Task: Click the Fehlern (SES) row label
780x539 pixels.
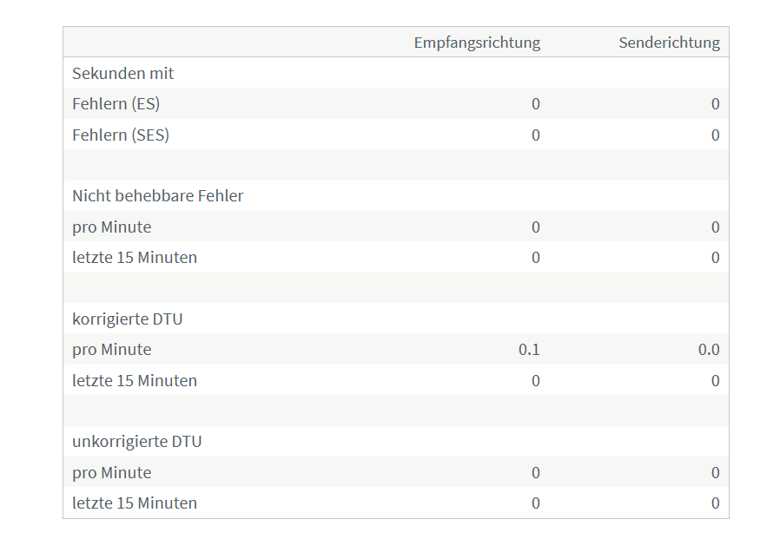Action: [x=121, y=135]
